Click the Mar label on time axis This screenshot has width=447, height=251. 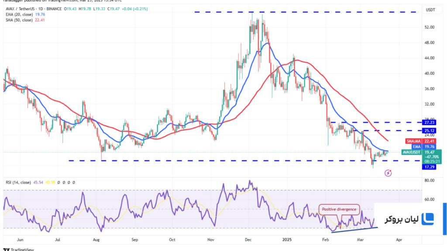[x=360, y=240]
